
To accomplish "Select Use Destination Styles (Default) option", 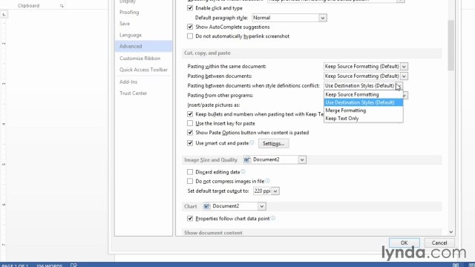I will click(x=363, y=102).
